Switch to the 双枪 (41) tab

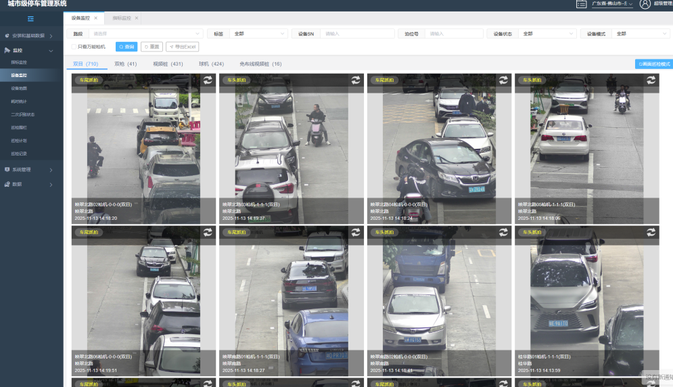pos(125,64)
